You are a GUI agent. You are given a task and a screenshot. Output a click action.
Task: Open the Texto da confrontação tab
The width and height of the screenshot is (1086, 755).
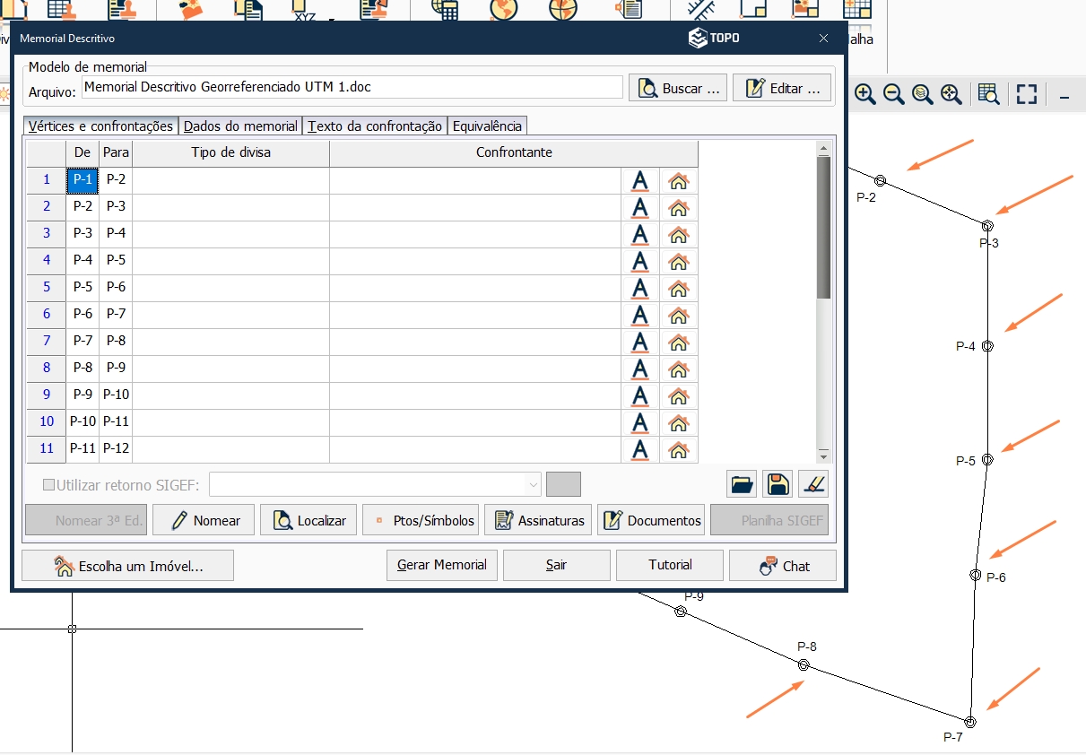[x=378, y=126]
